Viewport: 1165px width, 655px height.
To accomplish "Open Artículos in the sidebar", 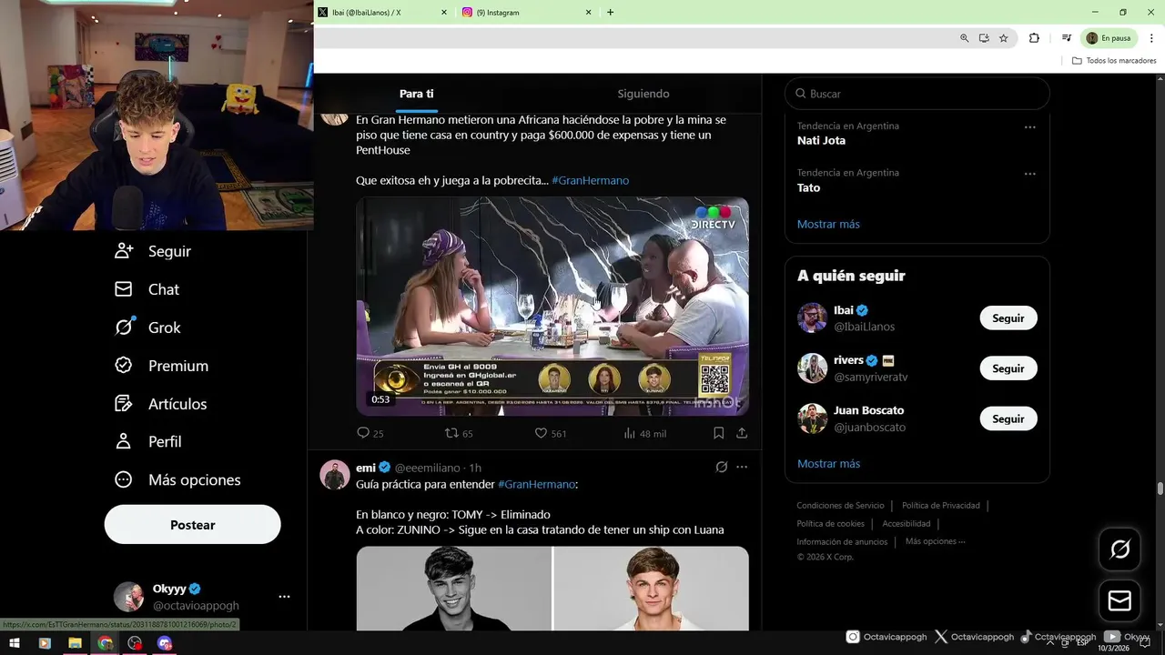I will (160, 404).
